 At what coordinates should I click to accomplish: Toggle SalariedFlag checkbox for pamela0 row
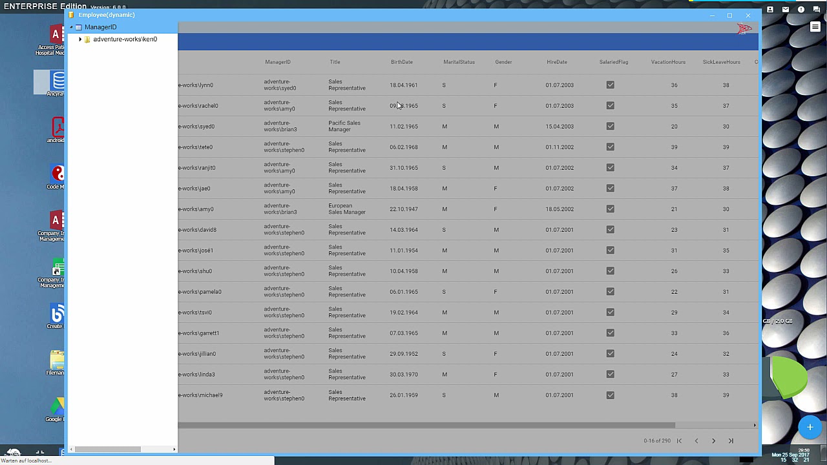point(611,291)
